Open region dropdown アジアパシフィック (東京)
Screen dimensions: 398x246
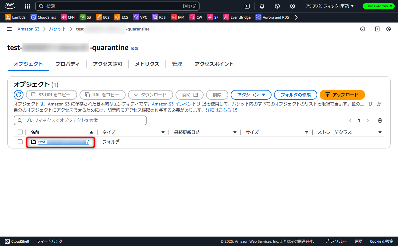(x=329, y=6)
